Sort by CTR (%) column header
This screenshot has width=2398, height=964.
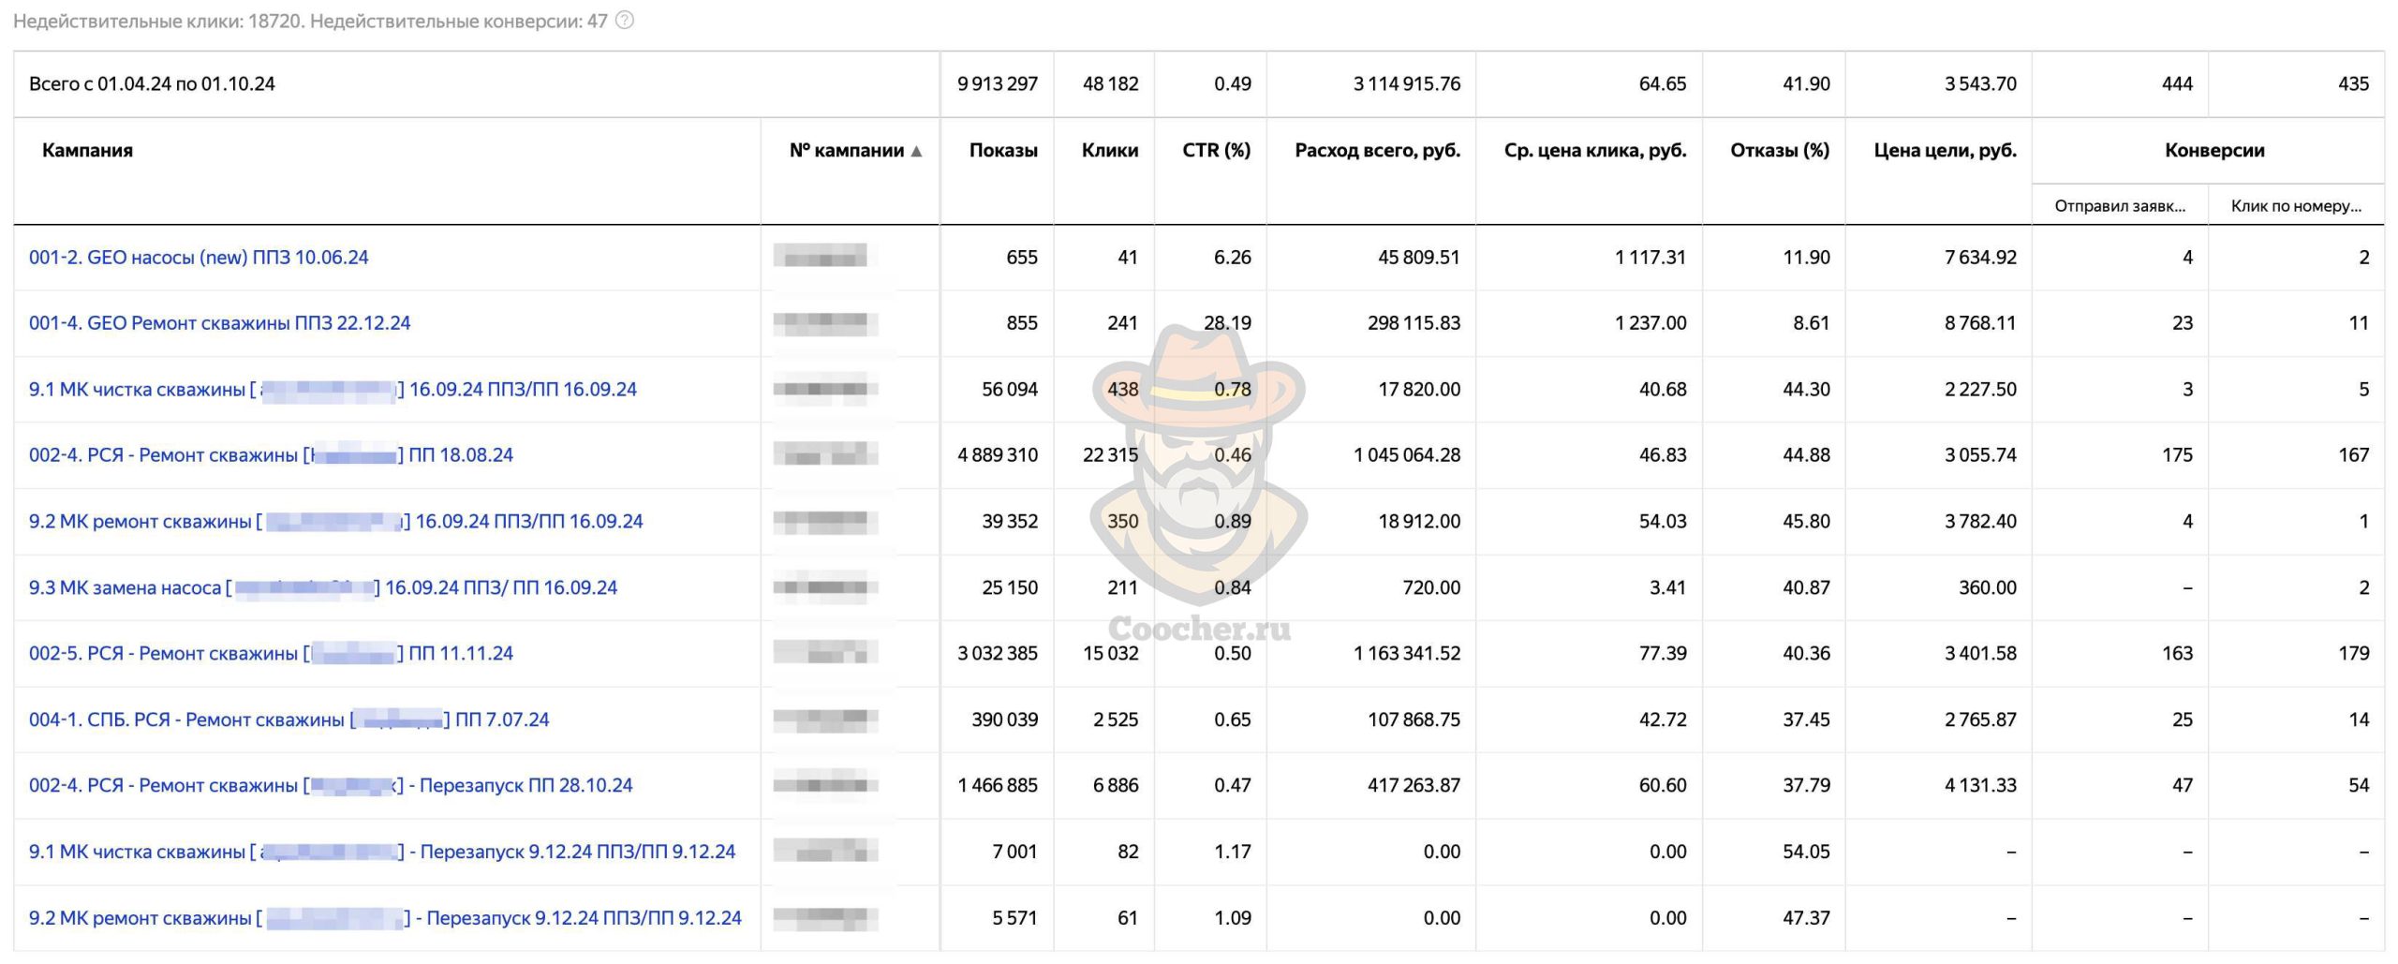pyautogui.click(x=1216, y=151)
